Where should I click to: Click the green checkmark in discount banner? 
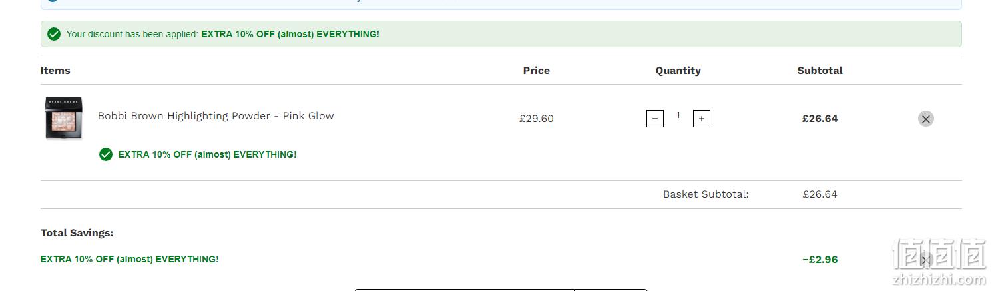tap(54, 34)
